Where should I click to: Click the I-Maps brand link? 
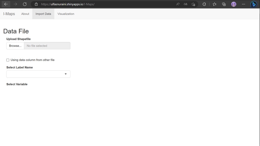pyautogui.click(x=9, y=14)
